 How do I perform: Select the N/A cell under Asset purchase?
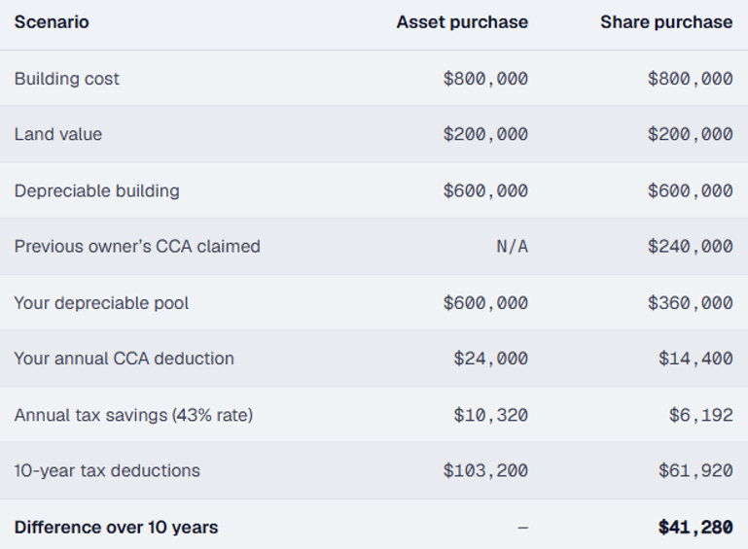pos(513,247)
